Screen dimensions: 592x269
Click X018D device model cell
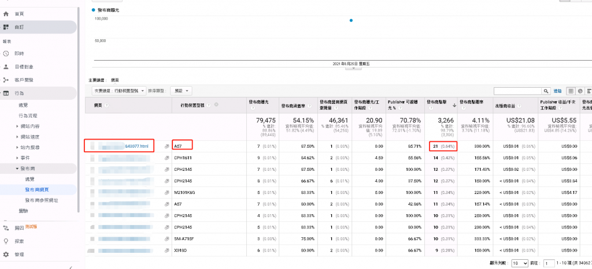click(x=181, y=251)
